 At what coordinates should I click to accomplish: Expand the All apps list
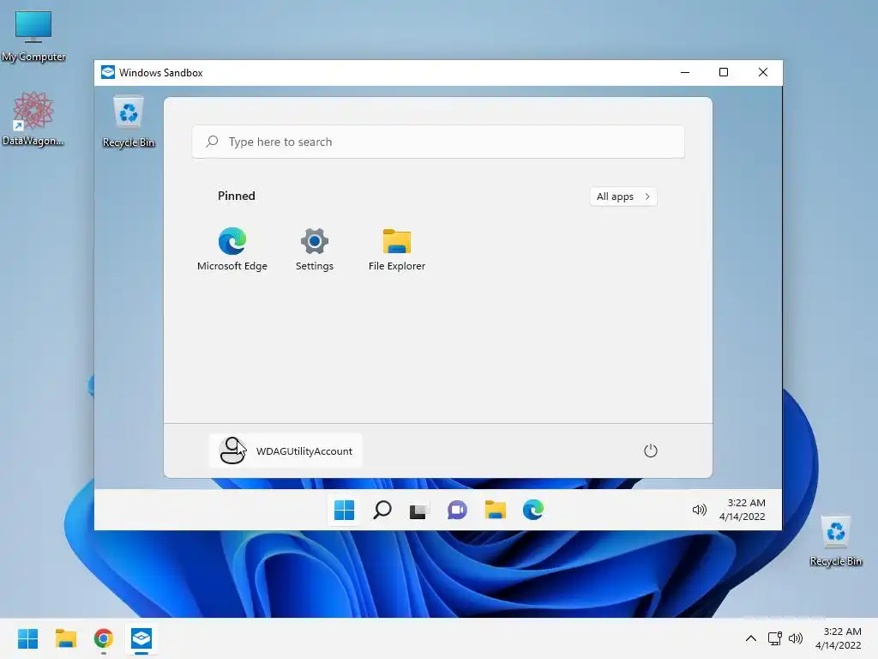click(623, 196)
